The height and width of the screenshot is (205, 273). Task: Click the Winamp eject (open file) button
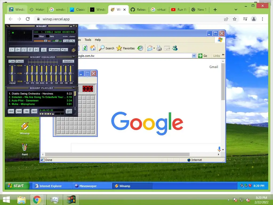pyautogui.click(x=44, y=50)
